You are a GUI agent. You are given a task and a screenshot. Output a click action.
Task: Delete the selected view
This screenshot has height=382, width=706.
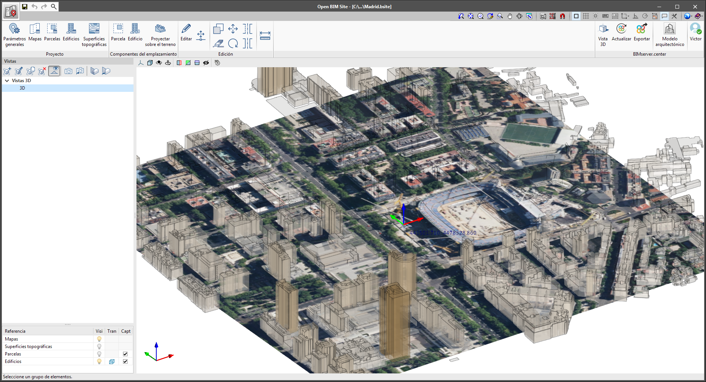click(x=42, y=71)
